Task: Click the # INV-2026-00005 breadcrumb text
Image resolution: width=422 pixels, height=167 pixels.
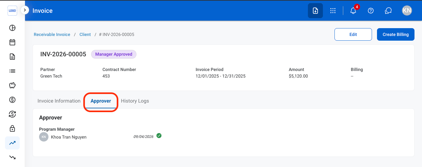Action: click(117, 34)
